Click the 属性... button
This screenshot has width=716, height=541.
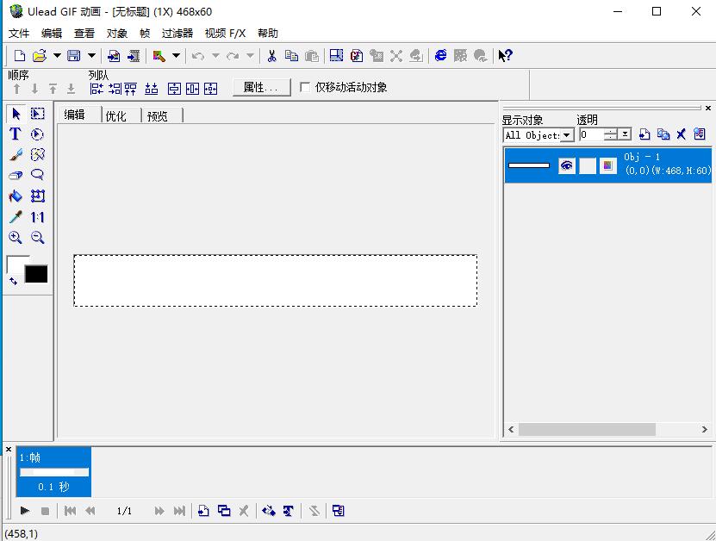pyautogui.click(x=262, y=87)
